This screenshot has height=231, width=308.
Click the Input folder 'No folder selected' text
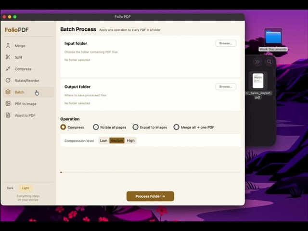click(77, 60)
